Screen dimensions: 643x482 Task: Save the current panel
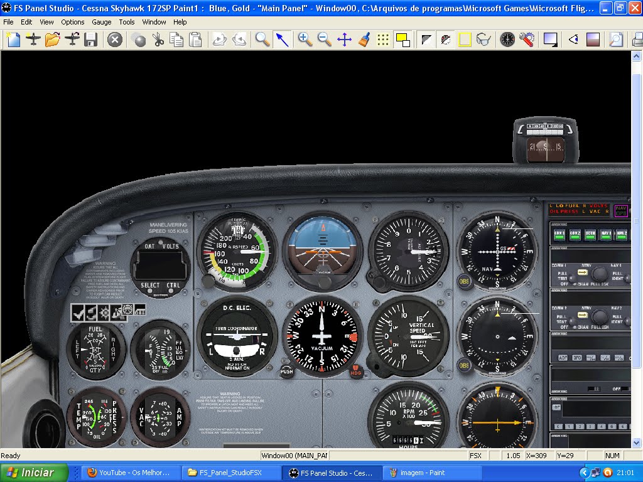pos(92,39)
